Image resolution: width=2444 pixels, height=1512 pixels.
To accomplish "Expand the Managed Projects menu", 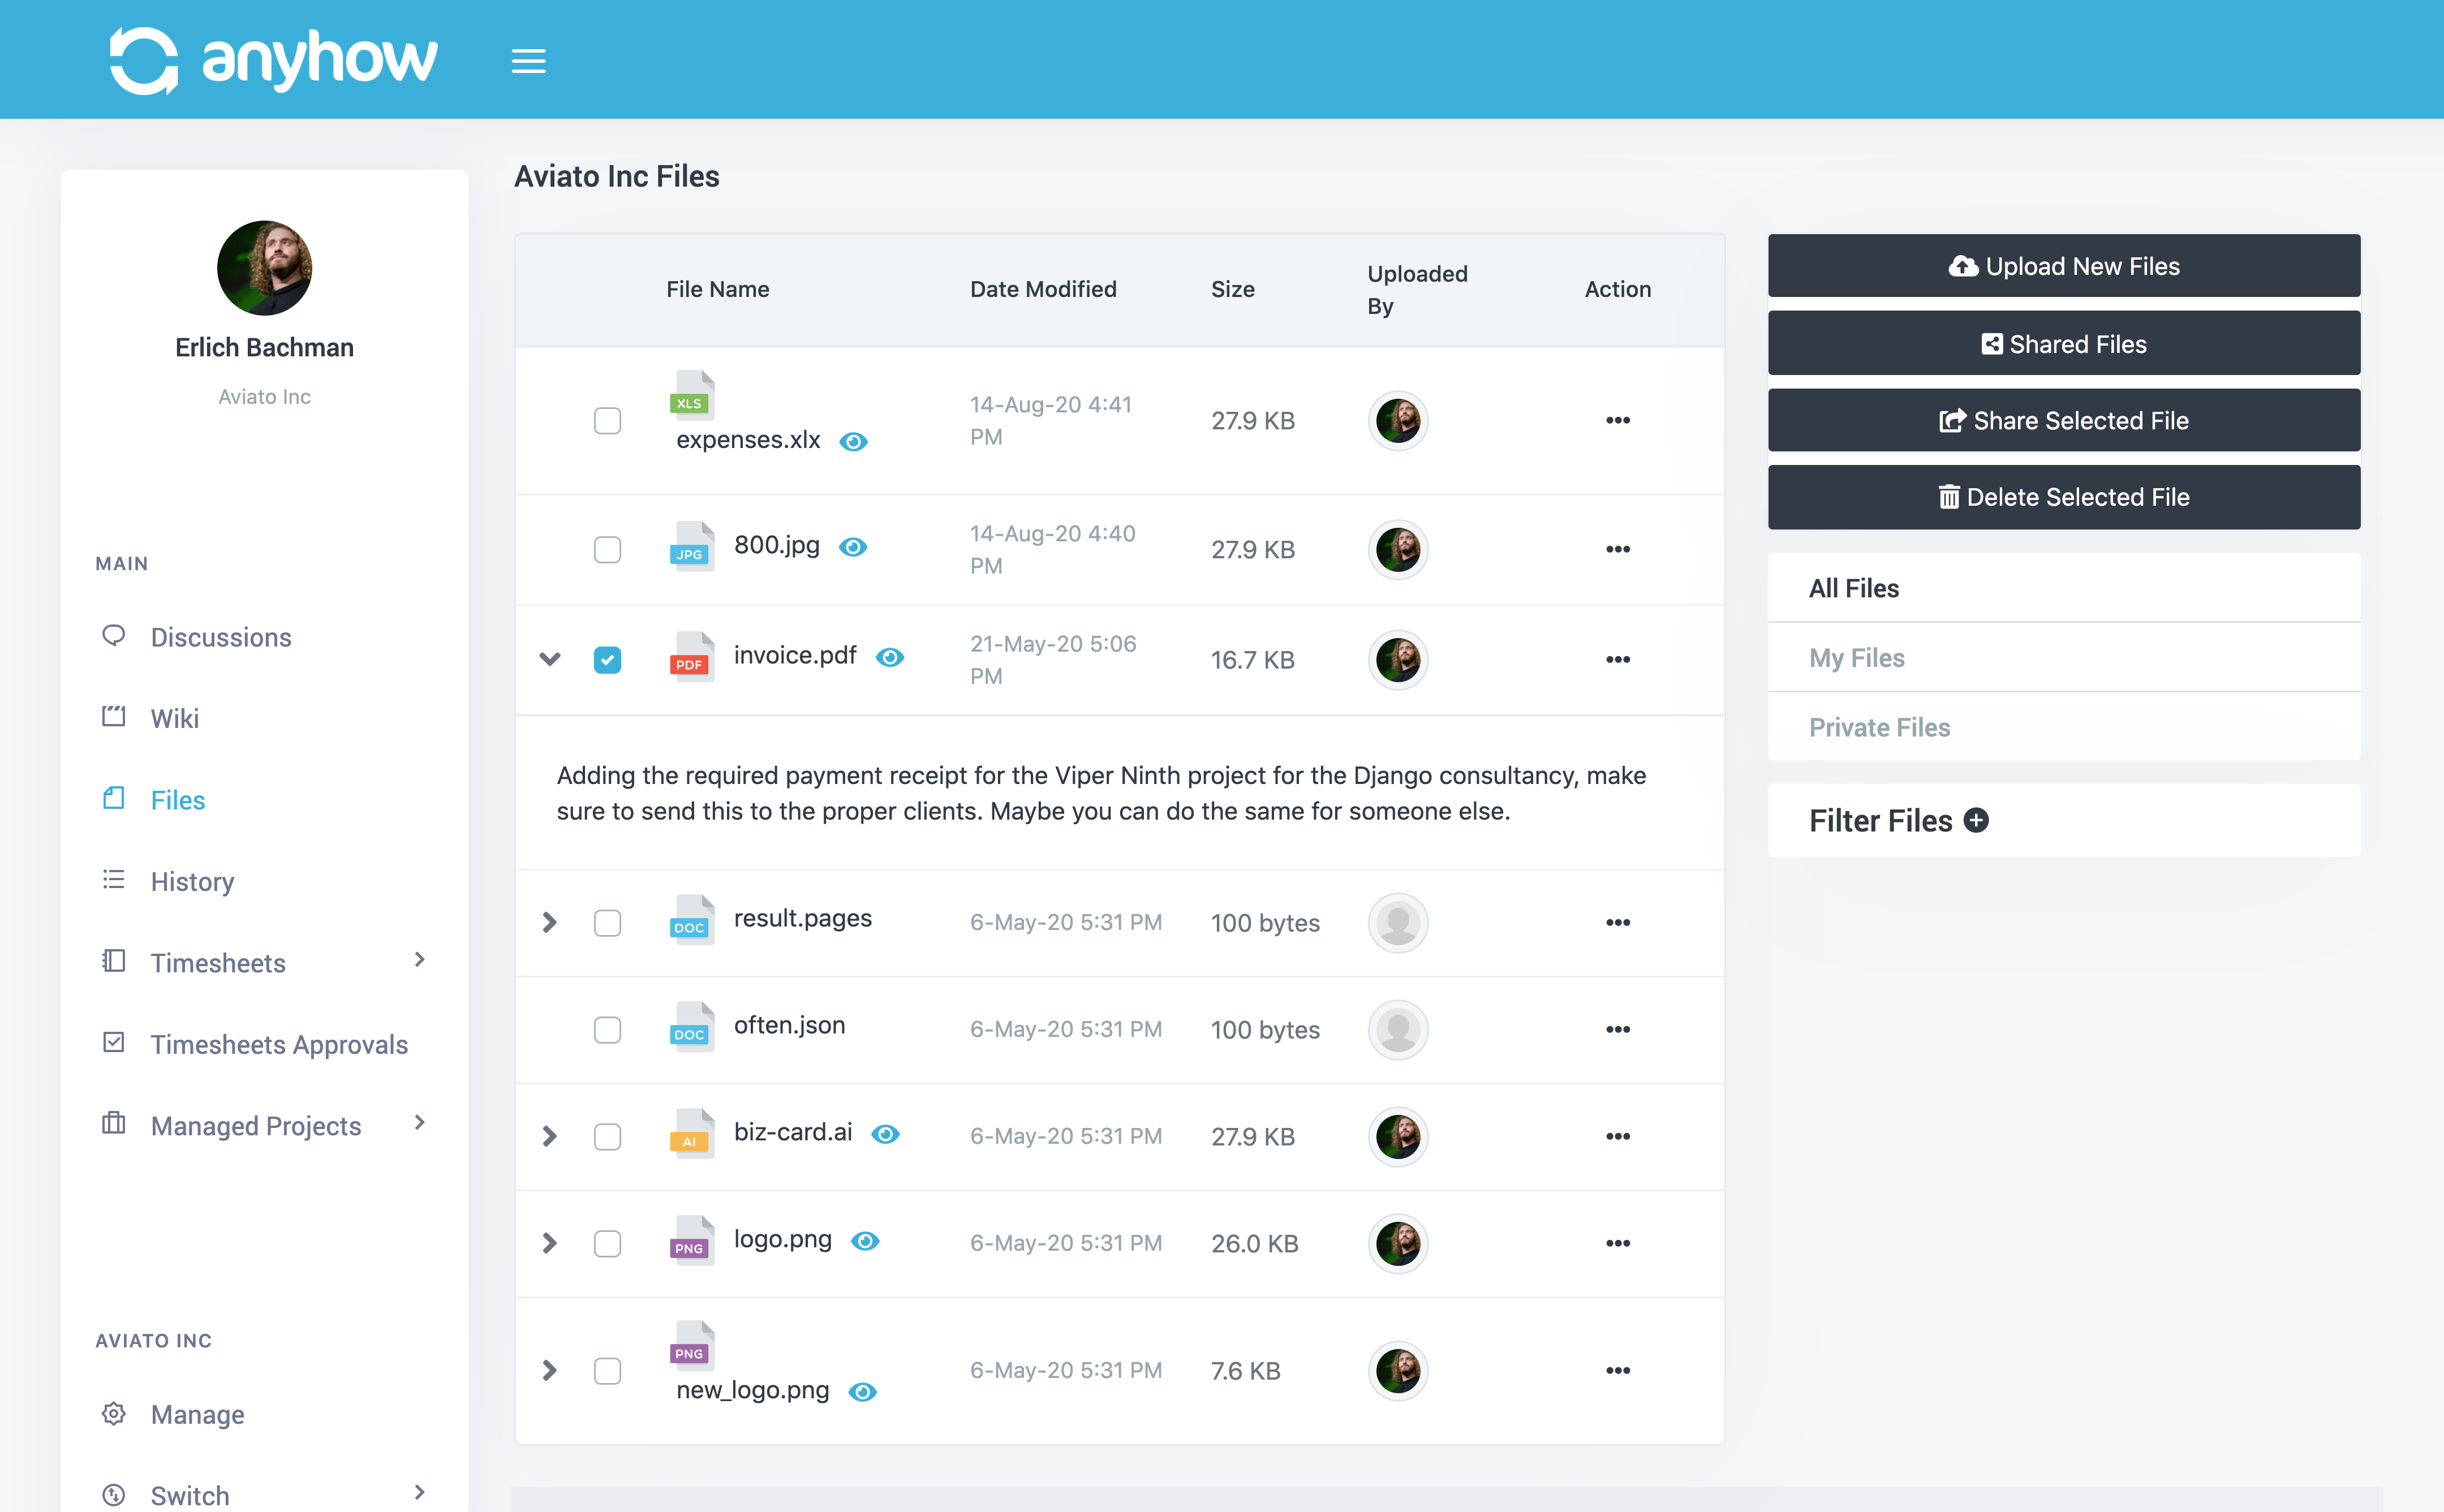I will click(420, 1124).
